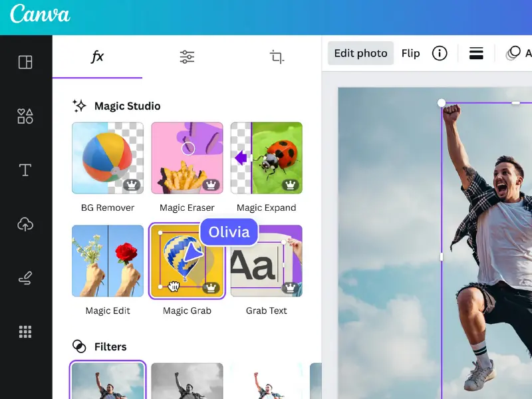This screenshot has width=532, height=399.
Task: Click the Flip button
Action: [410, 53]
